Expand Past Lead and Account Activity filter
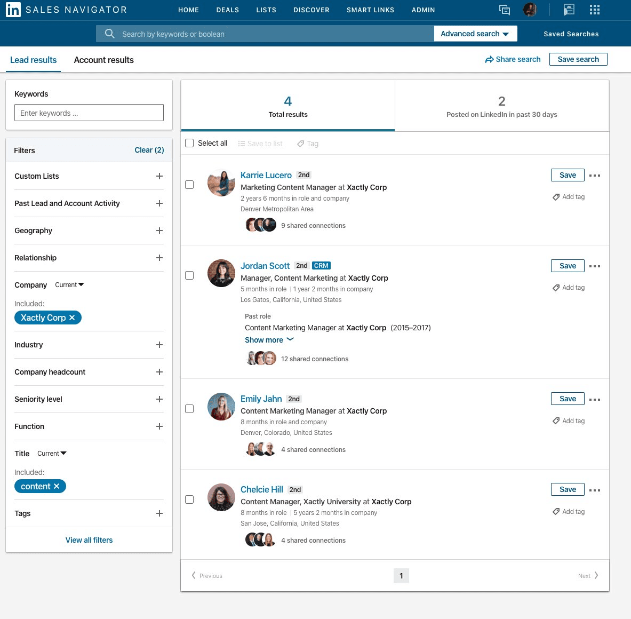 159,203
